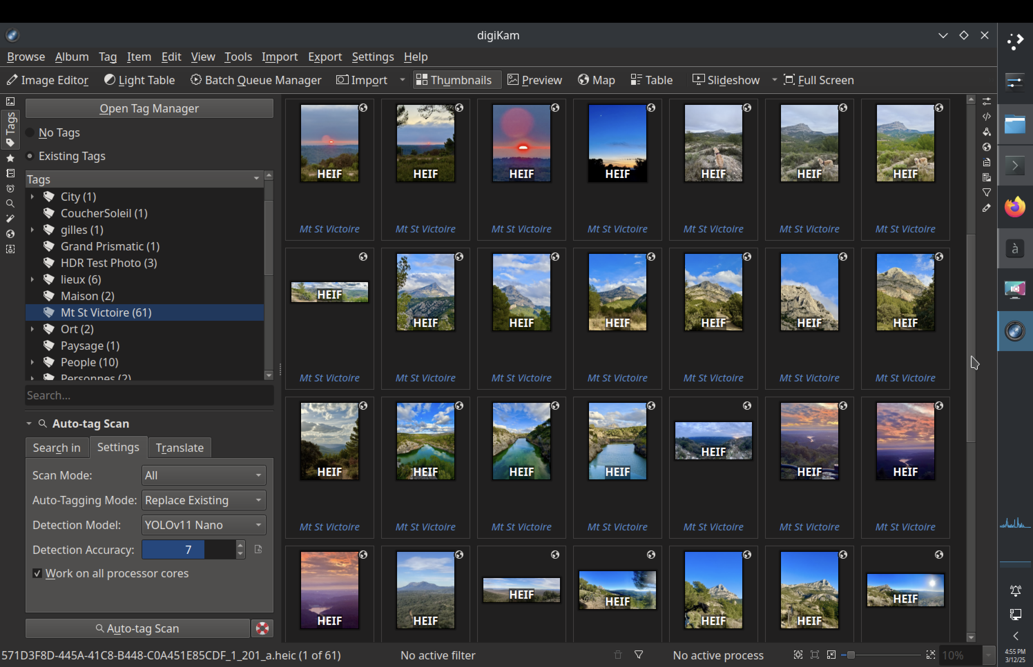The height and width of the screenshot is (667, 1033).
Task: Open the Tools menu
Action: (238, 57)
